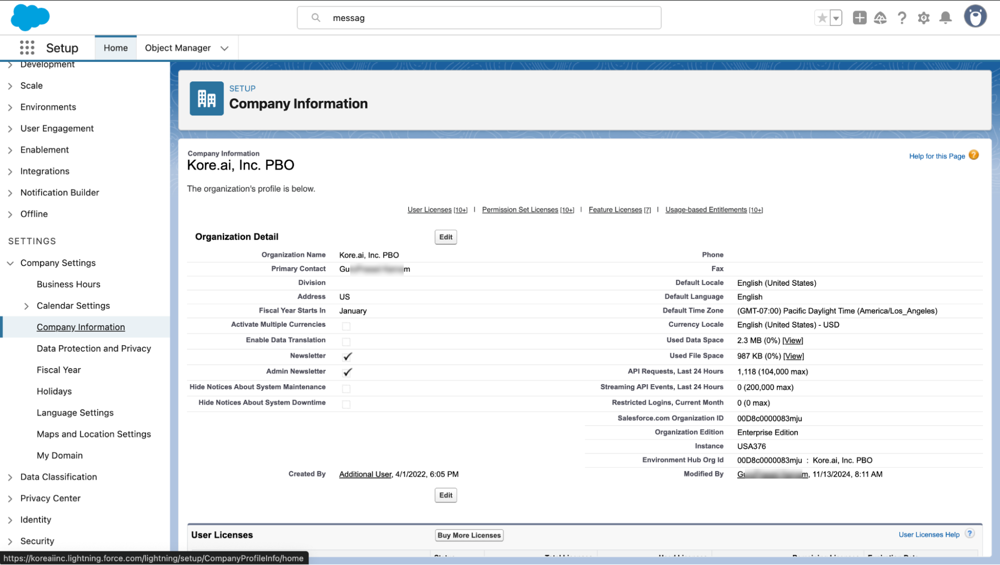This screenshot has height=565, width=1000.
Task: Click the favorites star icon
Action: click(x=821, y=18)
